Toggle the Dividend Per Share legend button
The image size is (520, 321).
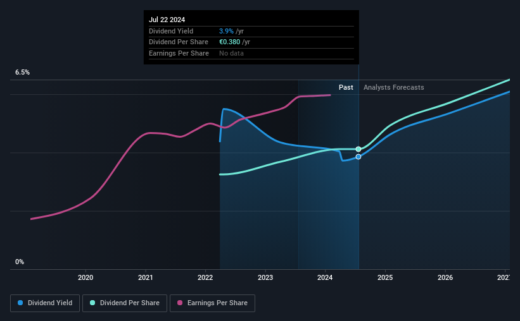[125, 303]
